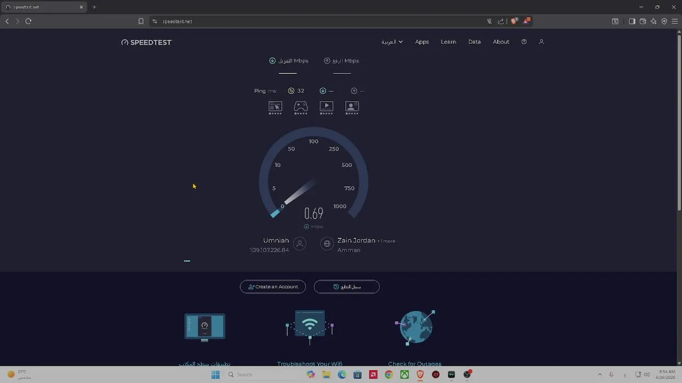Open Google Chrome from taskbar
Image resolution: width=682 pixels, height=383 pixels.
[x=389, y=374]
